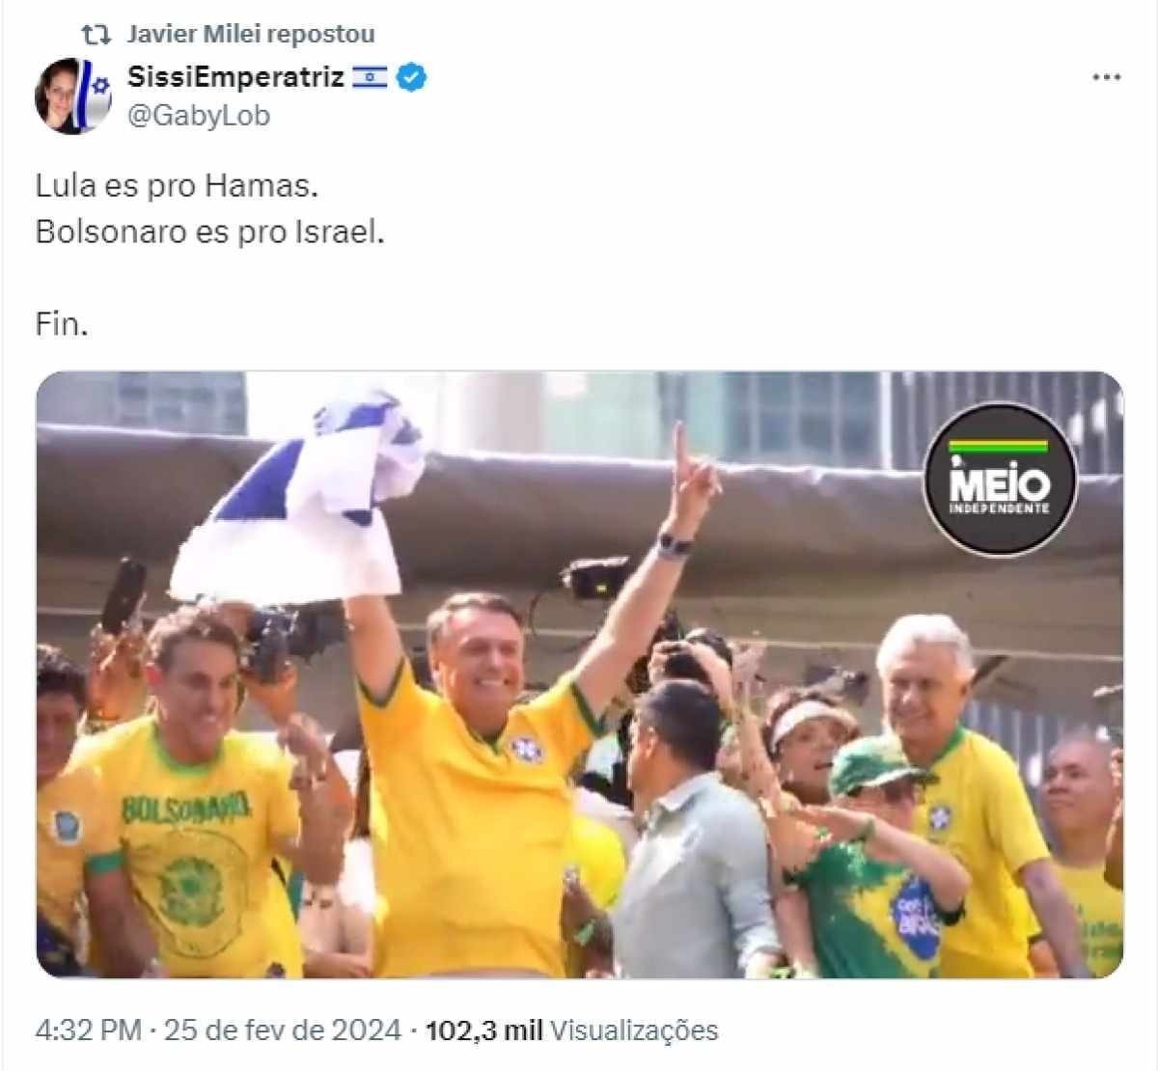Screen dimensions: 1158x1071
Task: Click the word 'Fin.' in tweet
Action: coord(62,324)
